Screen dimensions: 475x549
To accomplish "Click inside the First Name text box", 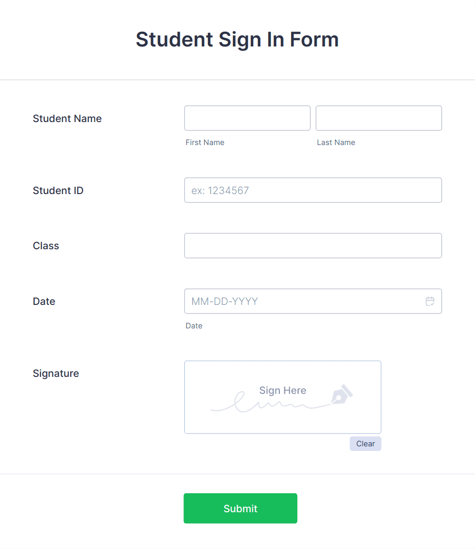I will tap(247, 118).
